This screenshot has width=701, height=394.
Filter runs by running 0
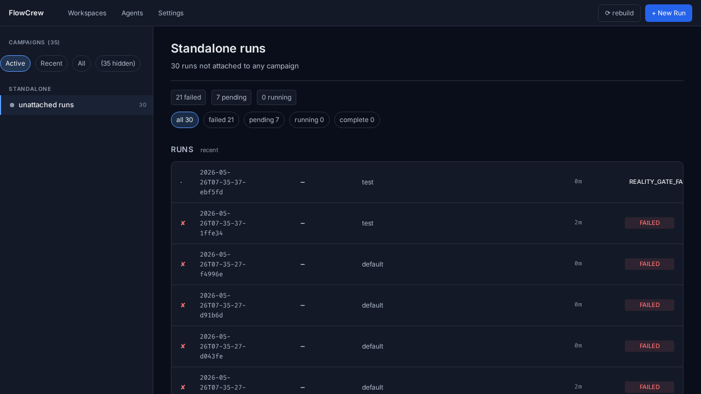[x=309, y=120]
